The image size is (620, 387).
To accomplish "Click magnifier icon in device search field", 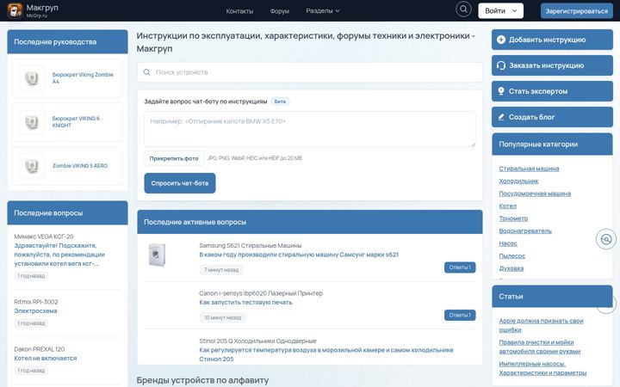I will 146,72.
